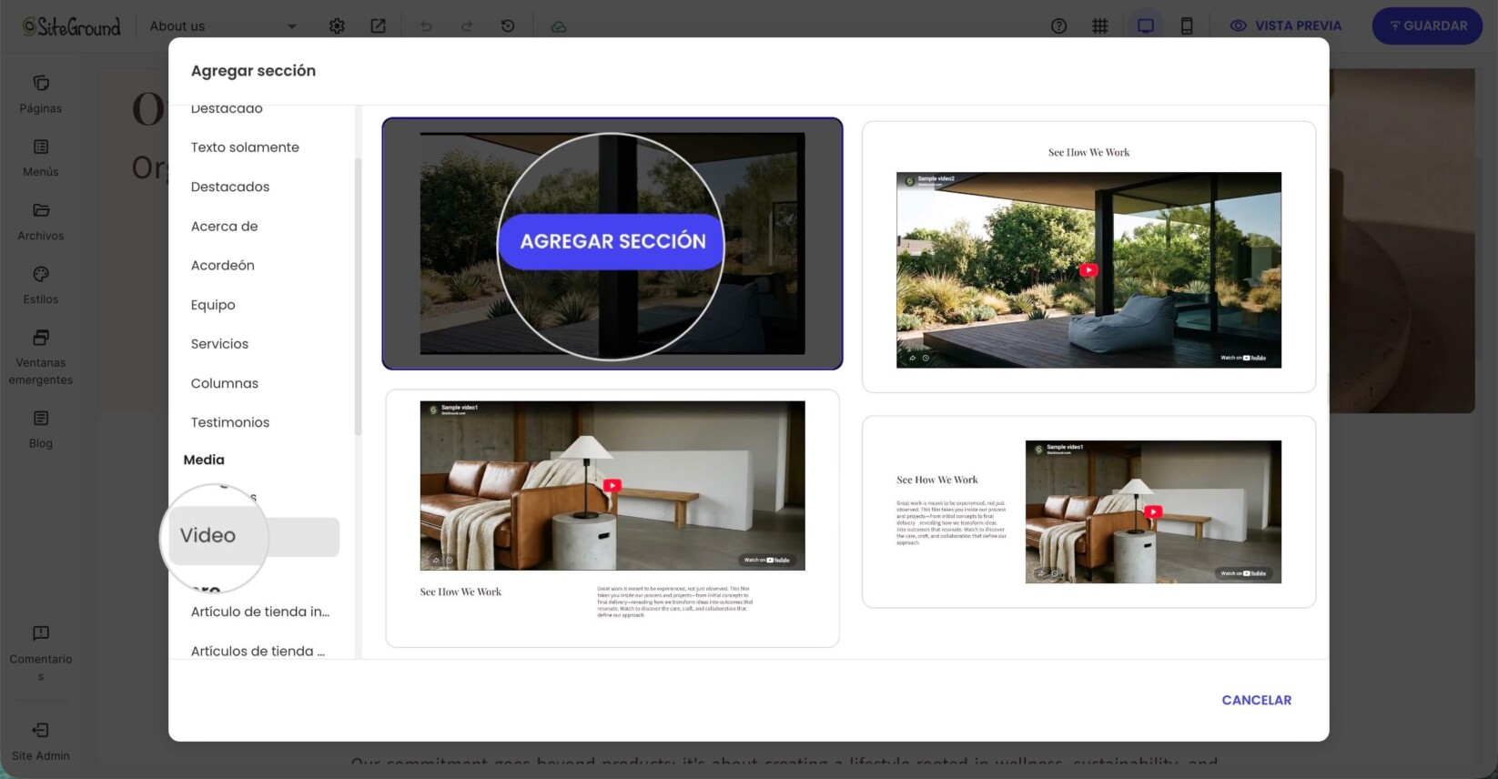Open the About us page dropdown
The height and width of the screenshot is (779, 1498).
[223, 26]
